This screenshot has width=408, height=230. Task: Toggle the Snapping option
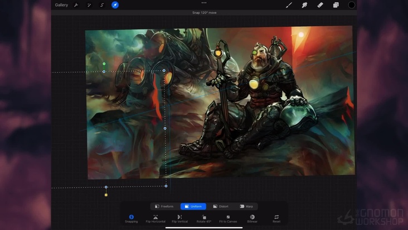pyautogui.click(x=132, y=218)
